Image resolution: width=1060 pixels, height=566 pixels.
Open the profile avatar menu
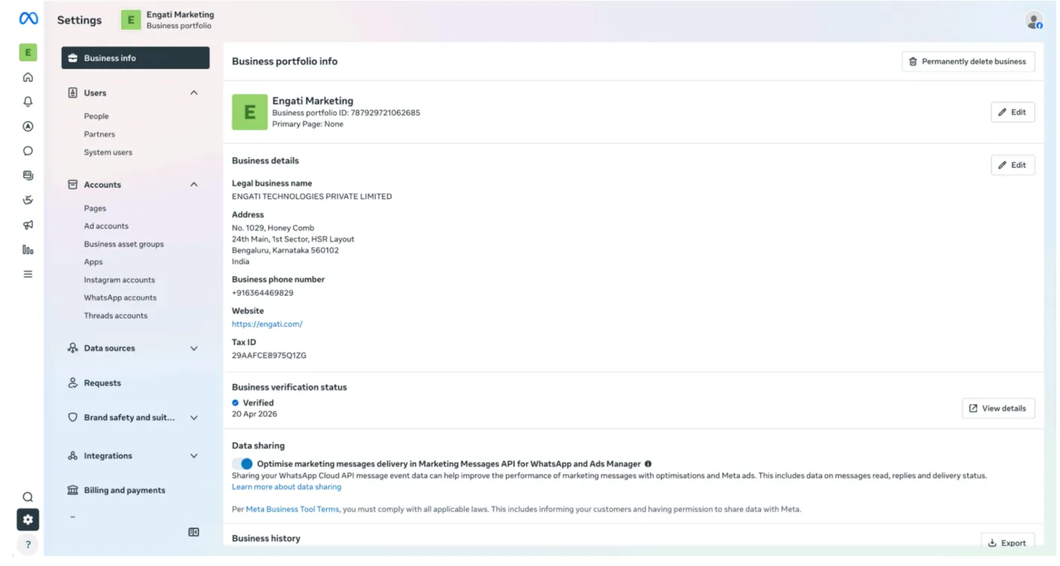1034,21
